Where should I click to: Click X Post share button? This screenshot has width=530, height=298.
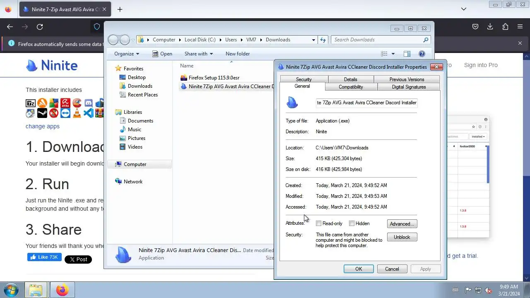point(78,260)
